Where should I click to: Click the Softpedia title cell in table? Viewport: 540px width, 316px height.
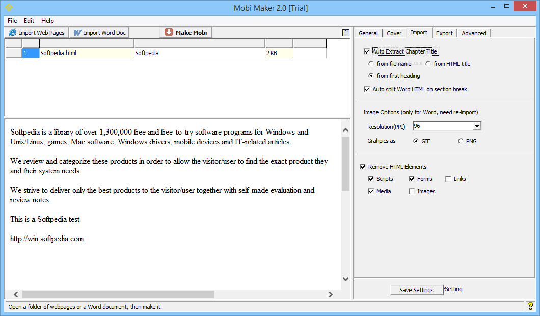coord(200,53)
